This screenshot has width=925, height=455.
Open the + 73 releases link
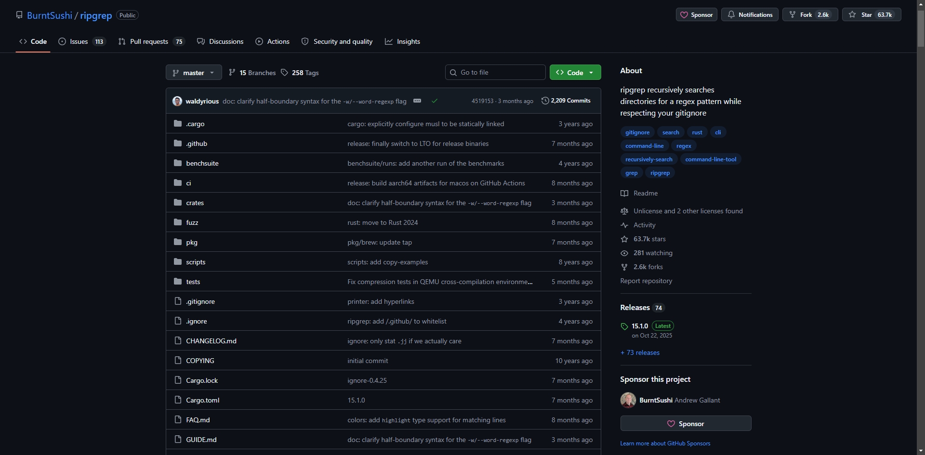(640, 353)
